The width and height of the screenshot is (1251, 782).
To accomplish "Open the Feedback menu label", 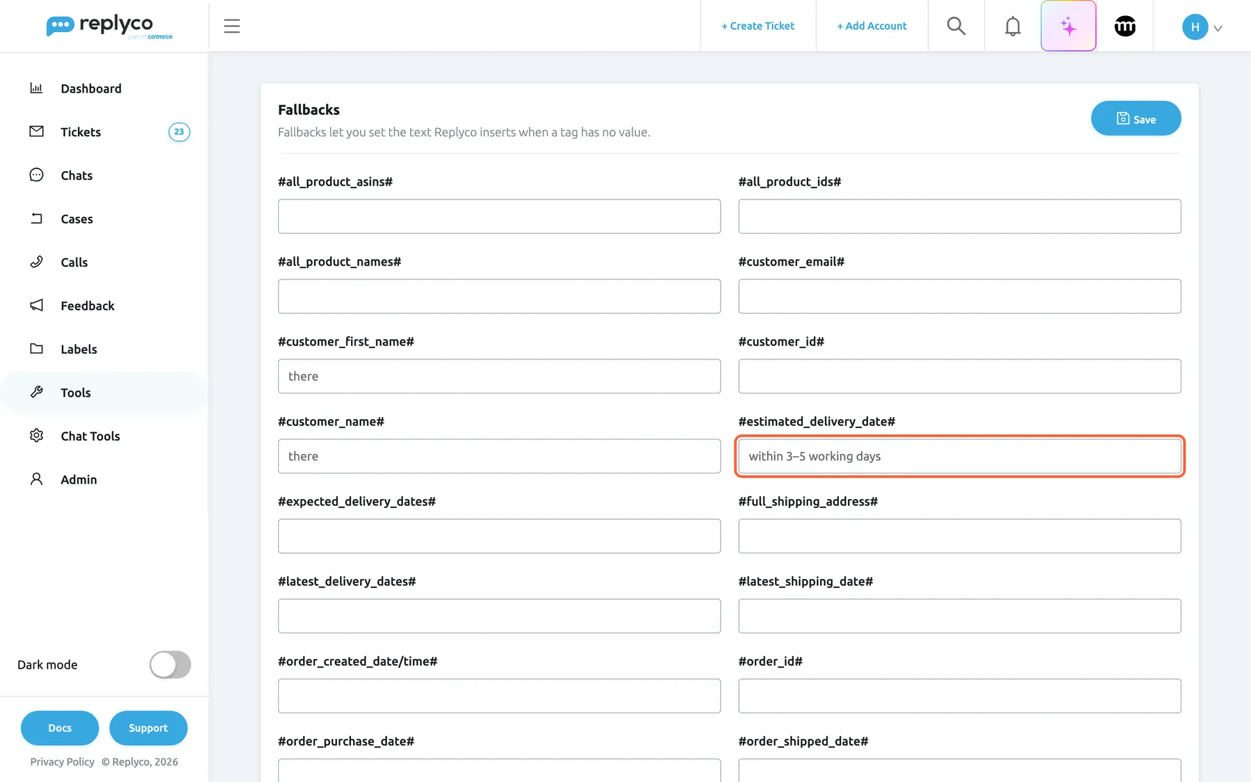I will [x=88, y=306].
